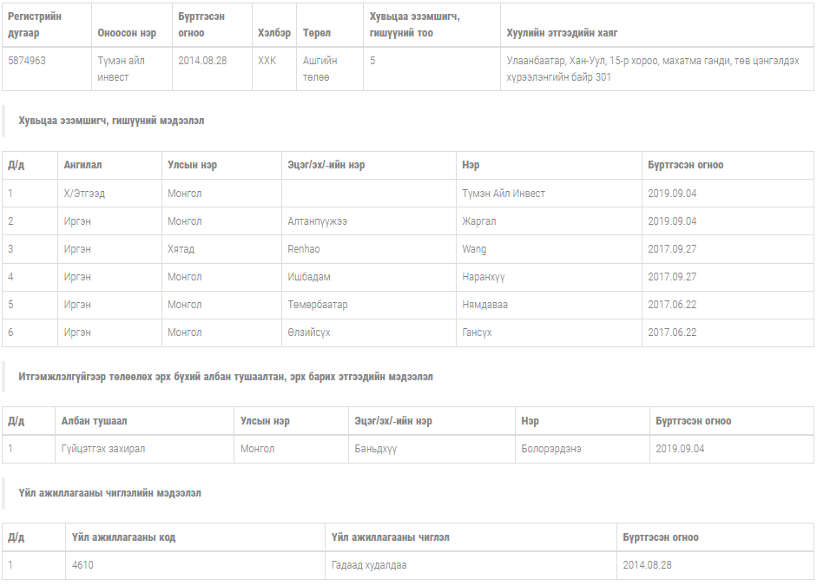
Task: Select shareholder name Наранхүү
Action: click(x=484, y=277)
